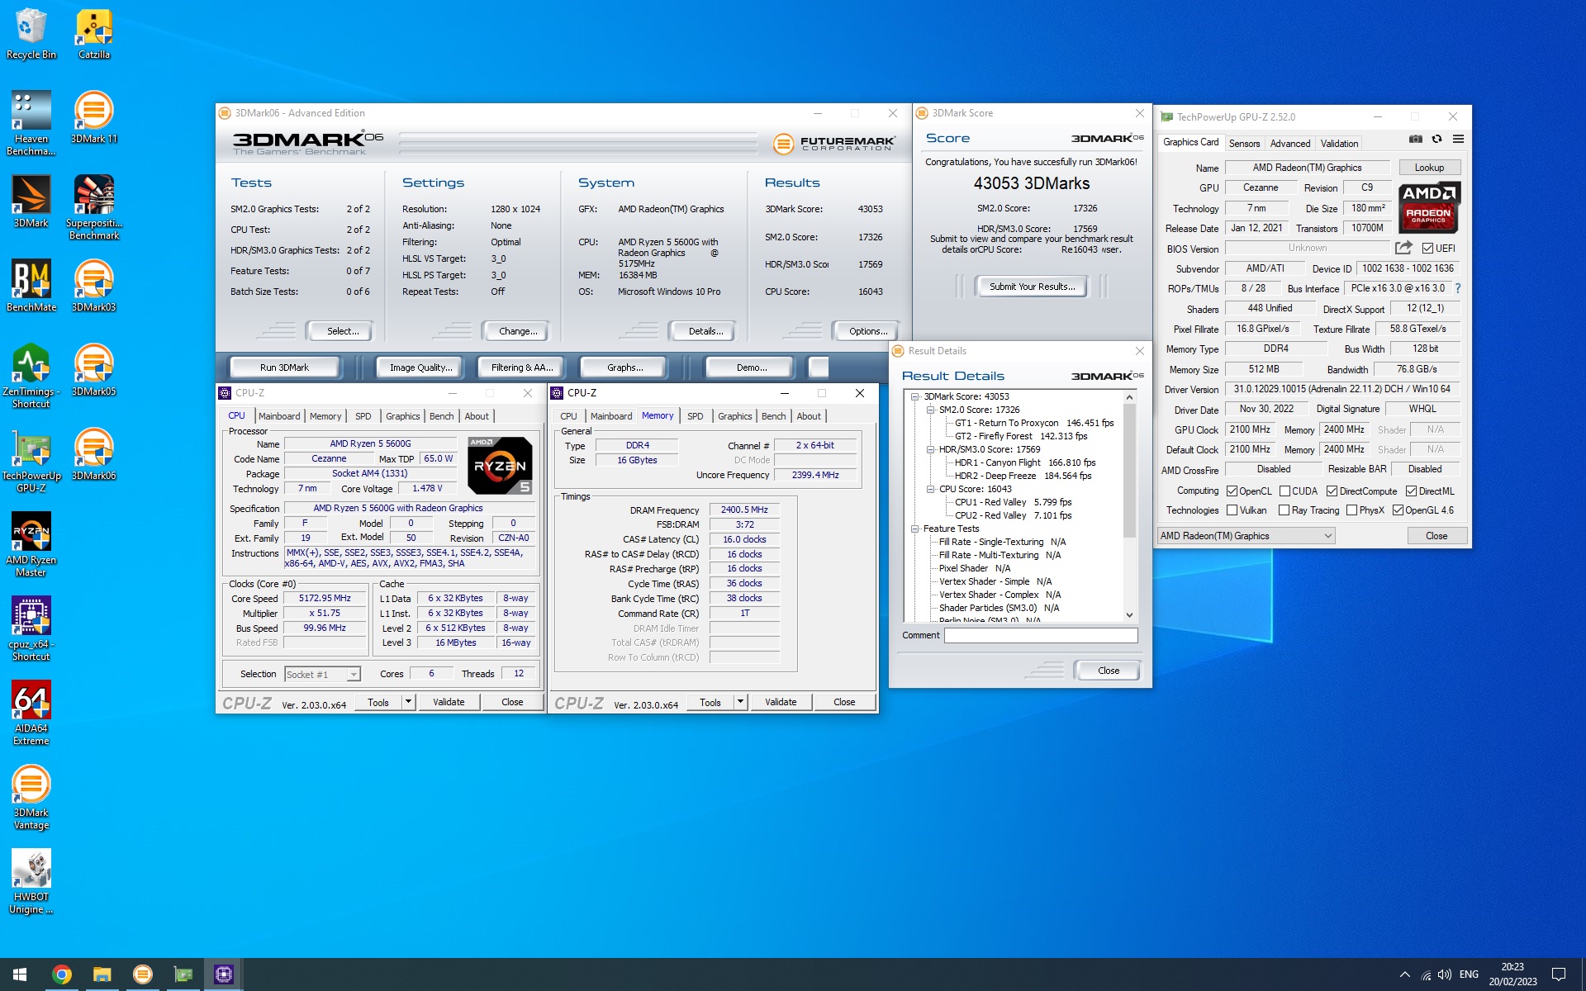Click Bus Interface question mark in GPU-Z
Viewport: 1586px width, 991px height.
click(x=1458, y=288)
